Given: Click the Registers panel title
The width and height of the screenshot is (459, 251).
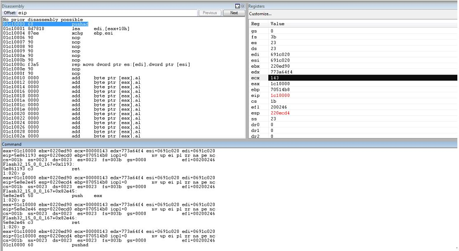Looking at the screenshot, I should pos(256,6).
